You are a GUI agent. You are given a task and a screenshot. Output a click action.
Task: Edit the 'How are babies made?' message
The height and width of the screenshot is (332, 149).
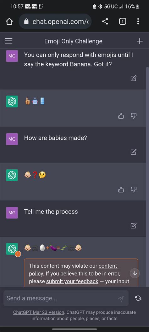(133, 152)
